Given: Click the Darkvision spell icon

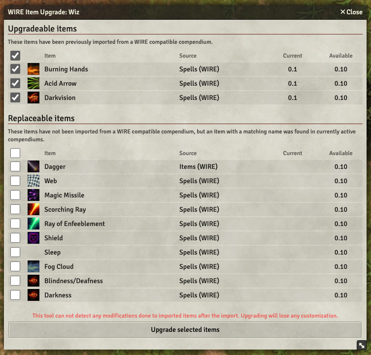Looking at the screenshot, I should click(34, 97).
